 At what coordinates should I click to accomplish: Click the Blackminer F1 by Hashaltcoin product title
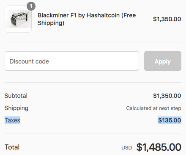(x=87, y=19)
